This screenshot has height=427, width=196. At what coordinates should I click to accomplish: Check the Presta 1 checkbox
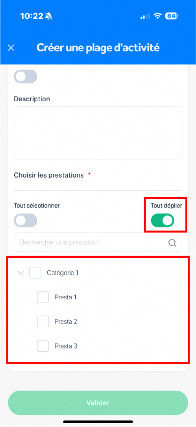[43, 297]
